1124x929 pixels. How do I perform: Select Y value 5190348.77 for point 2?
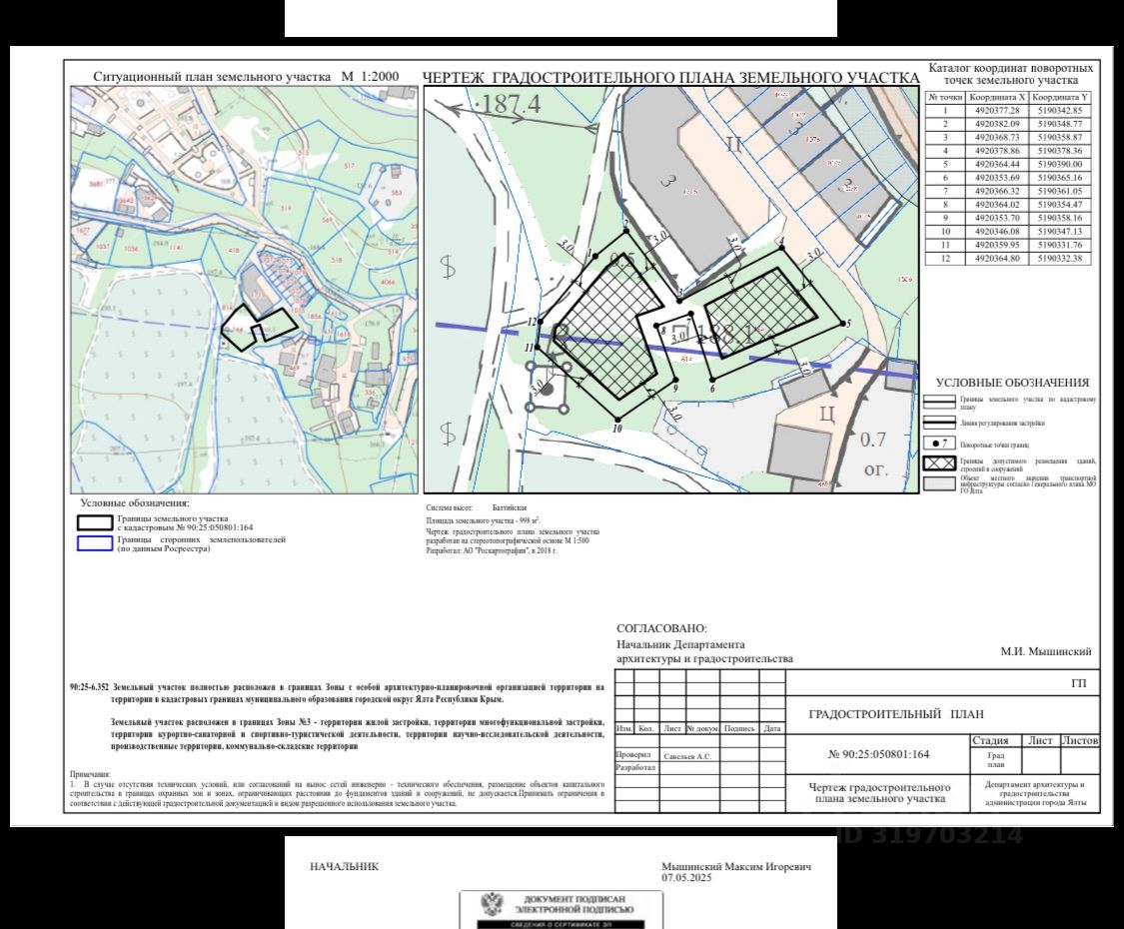[x=1060, y=124]
